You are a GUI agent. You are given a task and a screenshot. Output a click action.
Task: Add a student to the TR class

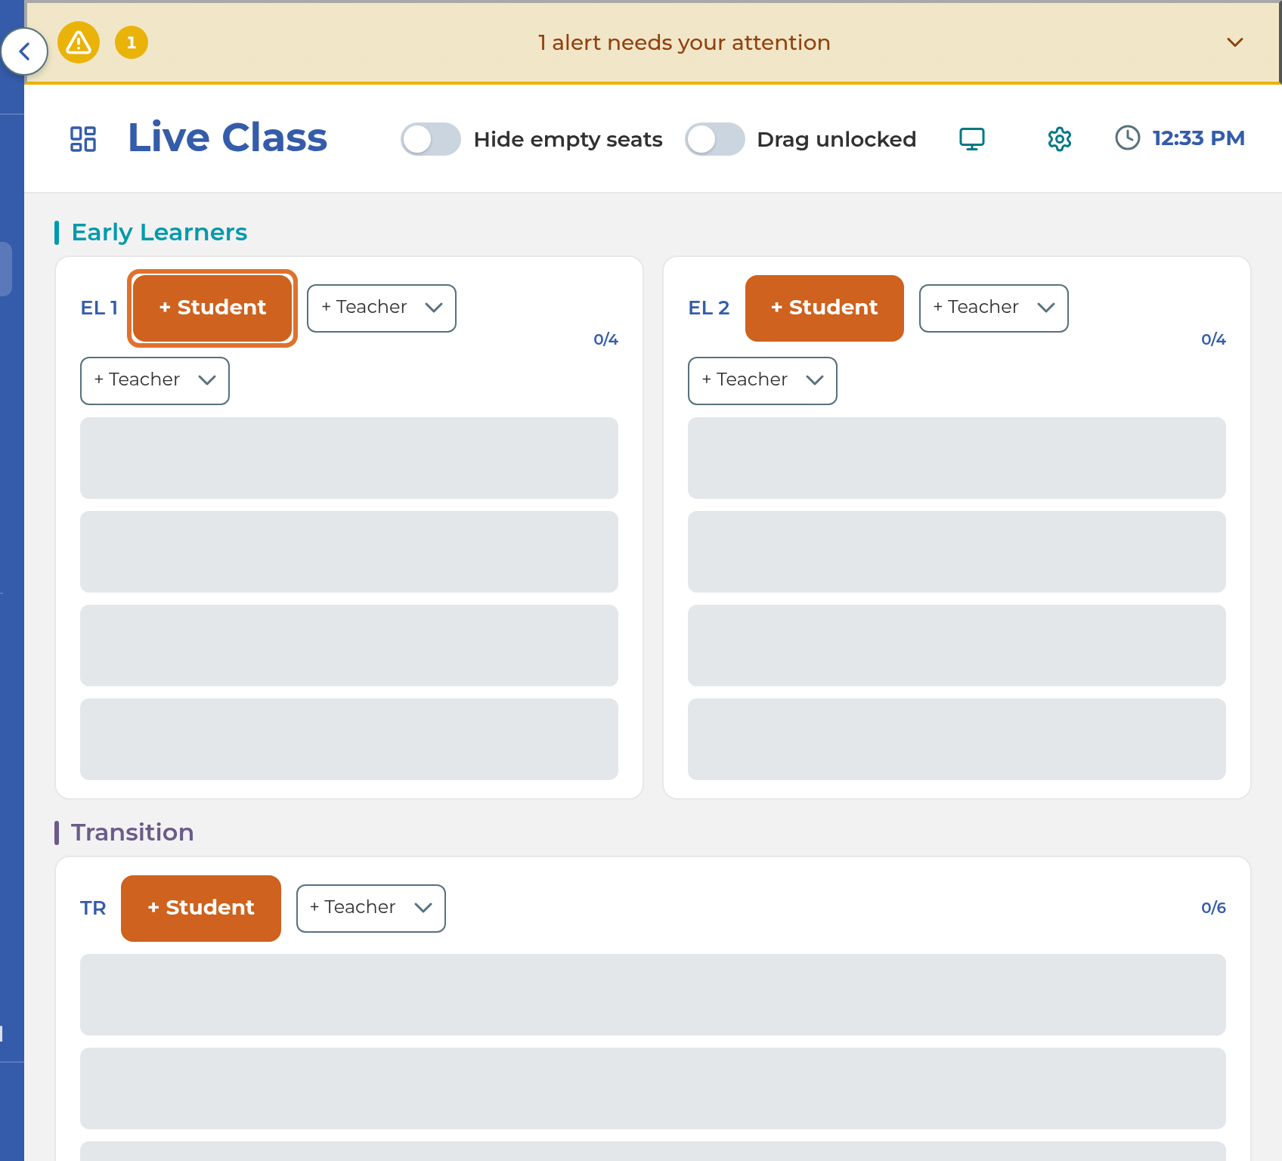(201, 908)
